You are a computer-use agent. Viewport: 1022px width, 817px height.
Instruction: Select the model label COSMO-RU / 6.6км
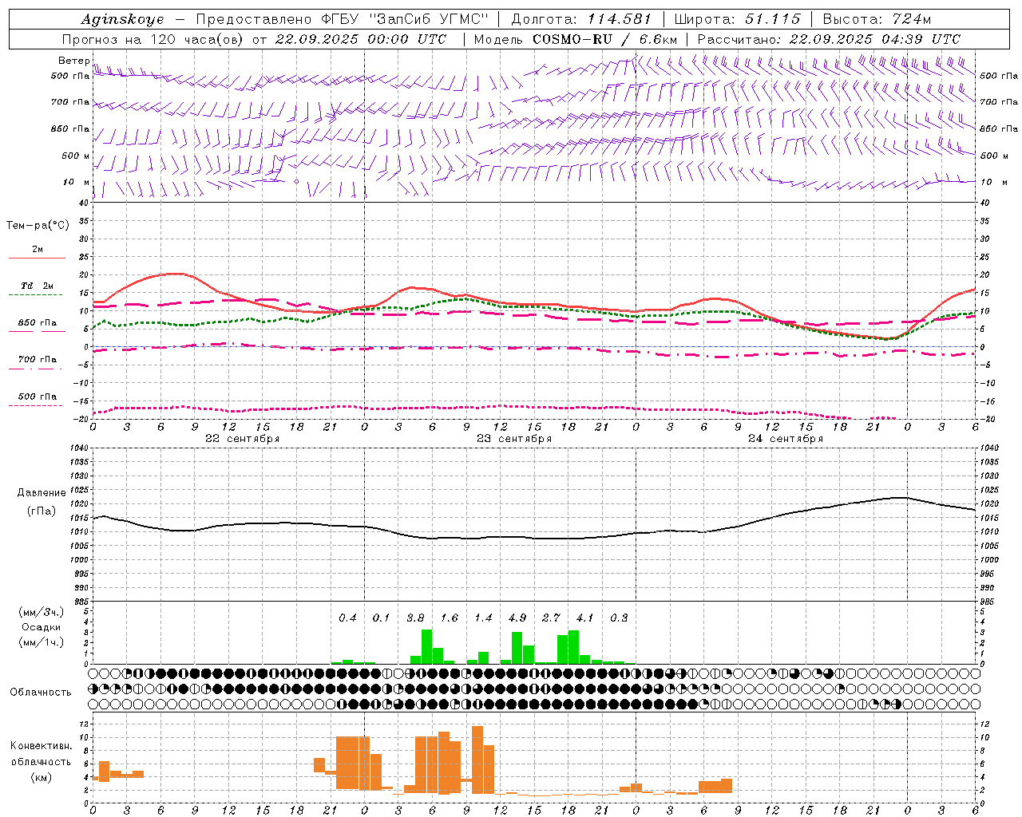click(605, 39)
